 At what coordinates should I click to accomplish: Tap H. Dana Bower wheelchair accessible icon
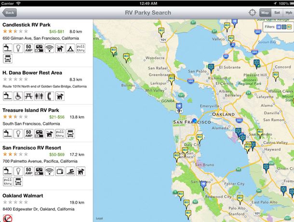coord(18,96)
